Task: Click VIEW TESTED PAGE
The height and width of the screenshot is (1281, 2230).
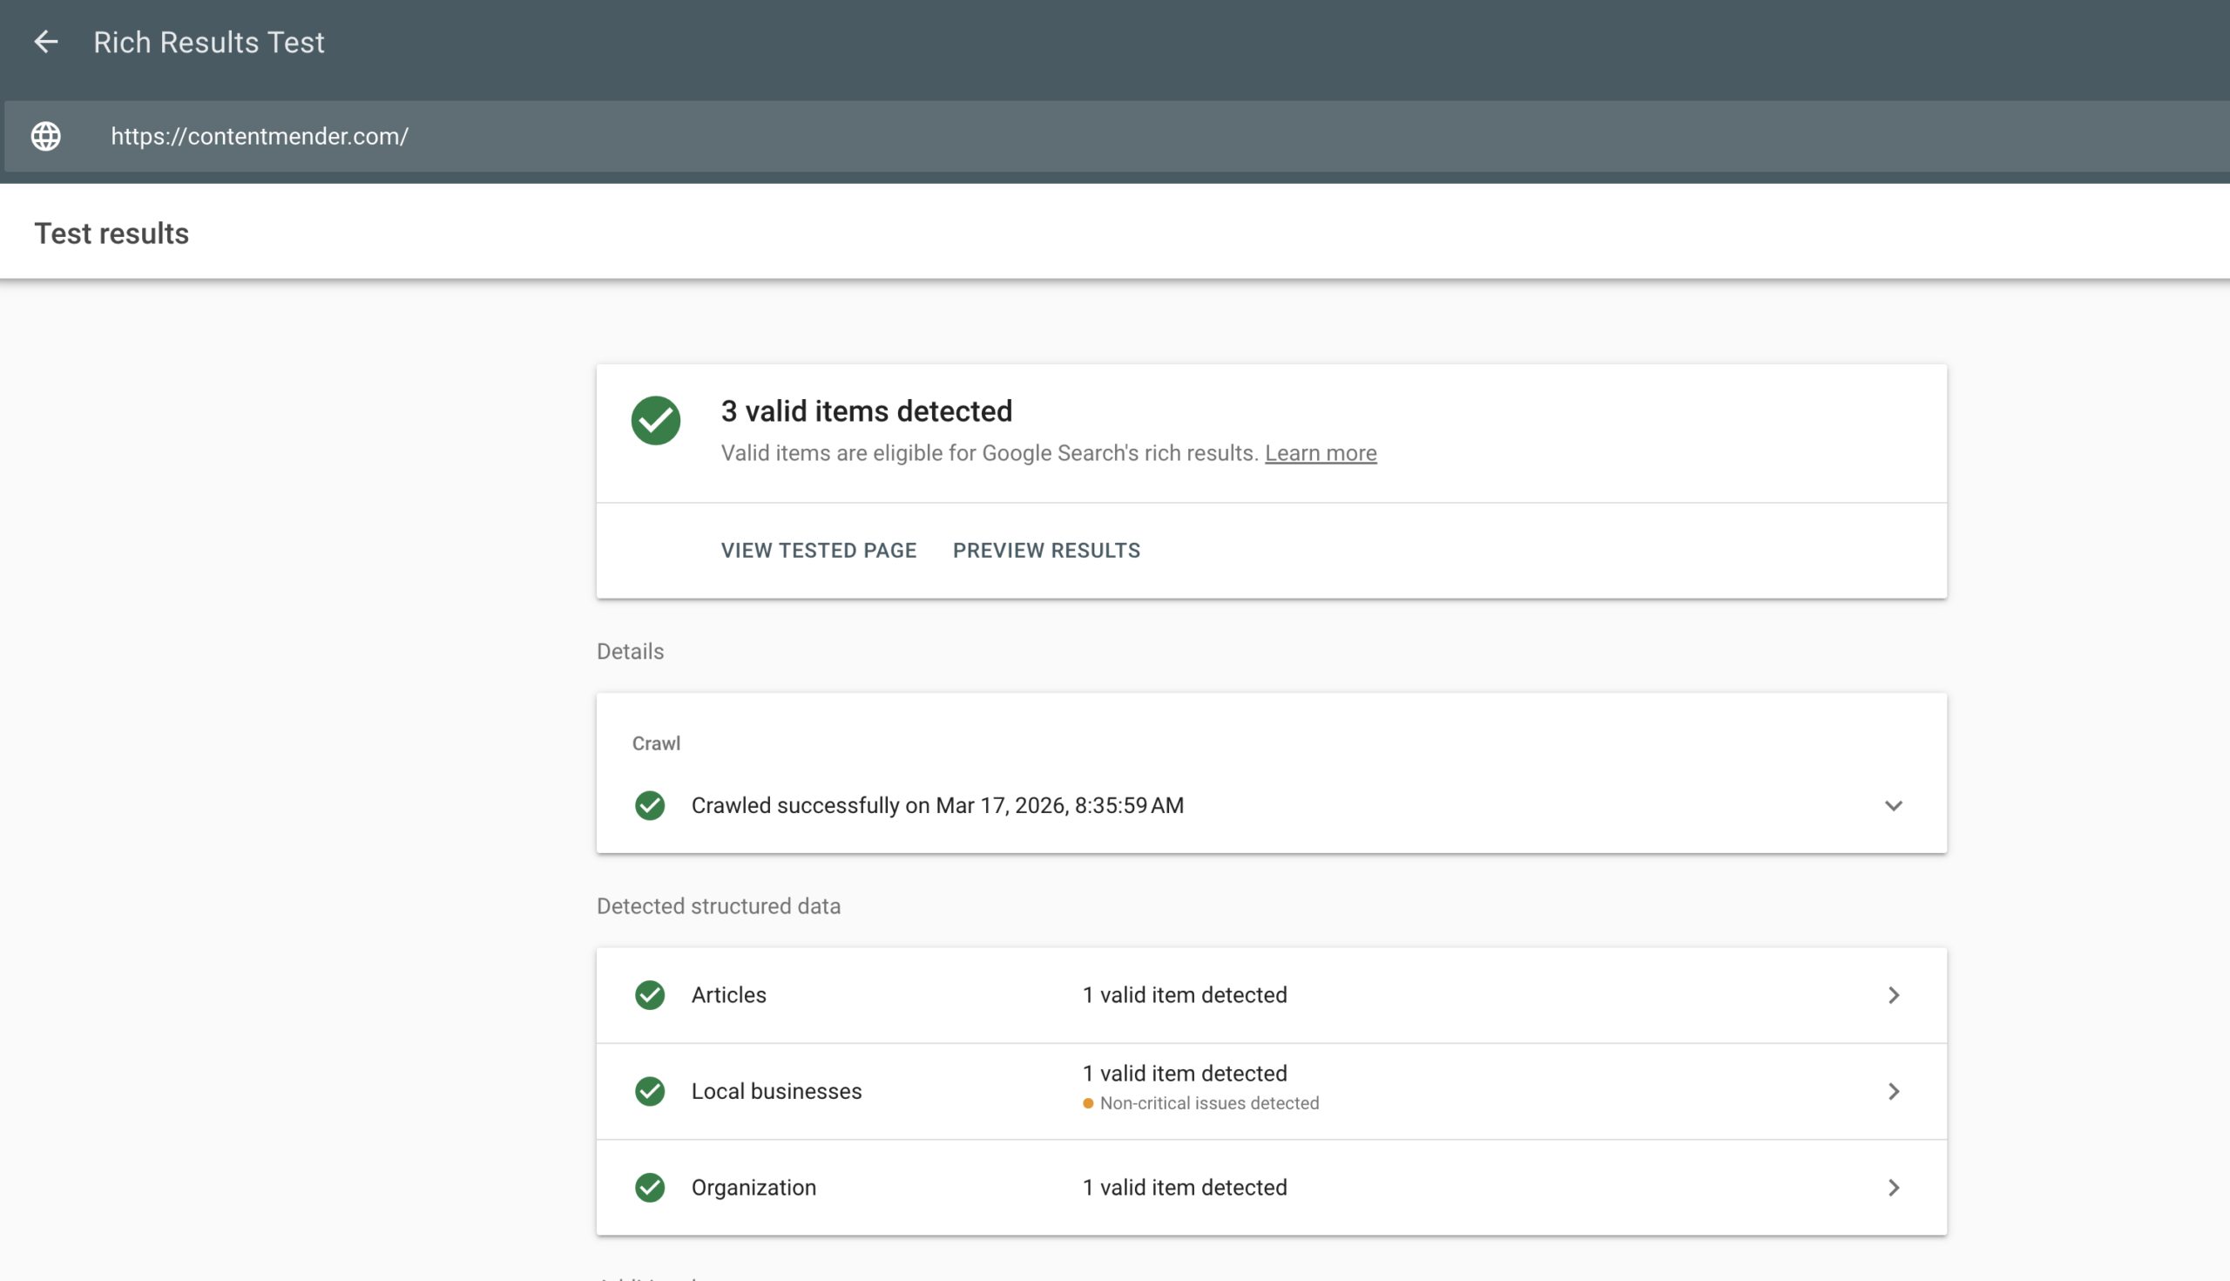Action: pos(818,550)
